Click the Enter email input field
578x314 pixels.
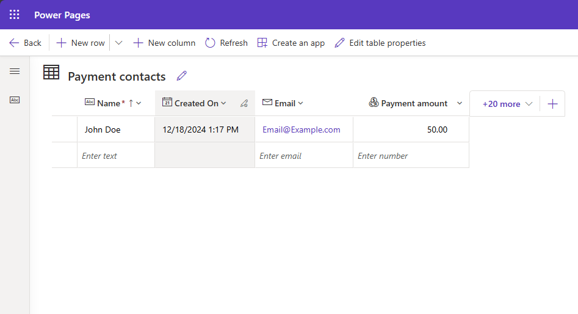(x=303, y=156)
